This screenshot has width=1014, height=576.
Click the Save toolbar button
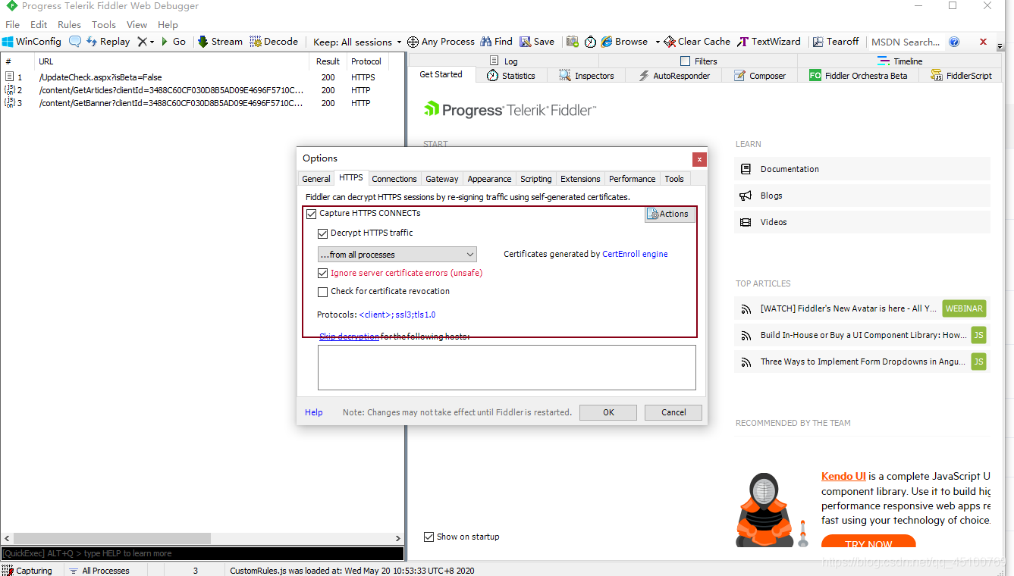537,42
